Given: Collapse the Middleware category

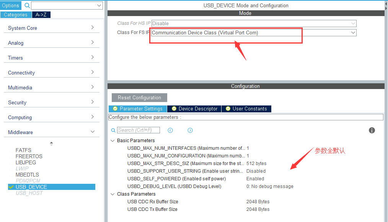Looking at the screenshot, I should (52, 132).
